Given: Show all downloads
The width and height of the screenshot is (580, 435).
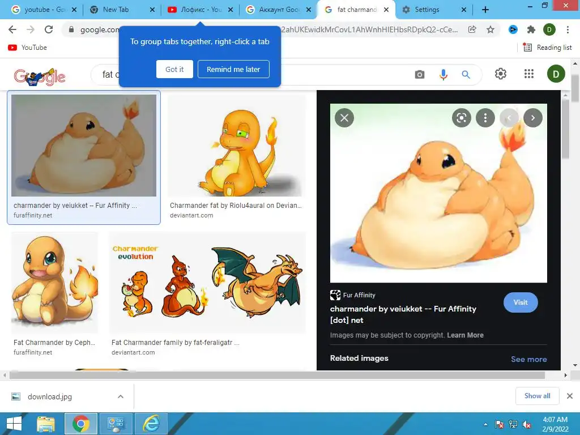Looking at the screenshot, I should 537,396.
